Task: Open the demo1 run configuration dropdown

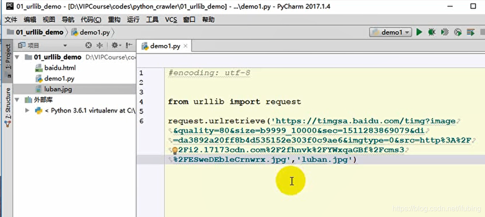Action: 390,32
